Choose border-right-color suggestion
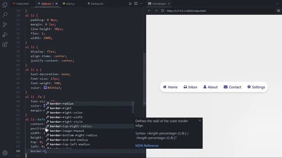Viewport: 282px width, 158px height. (89, 113)
